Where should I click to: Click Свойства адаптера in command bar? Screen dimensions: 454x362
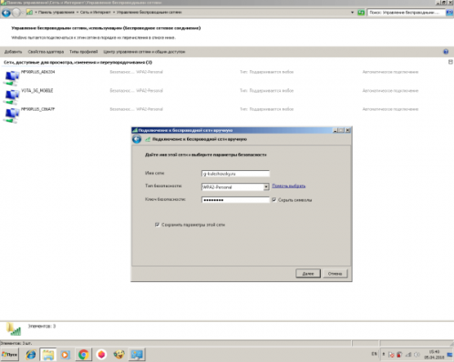tap(46, 52)
